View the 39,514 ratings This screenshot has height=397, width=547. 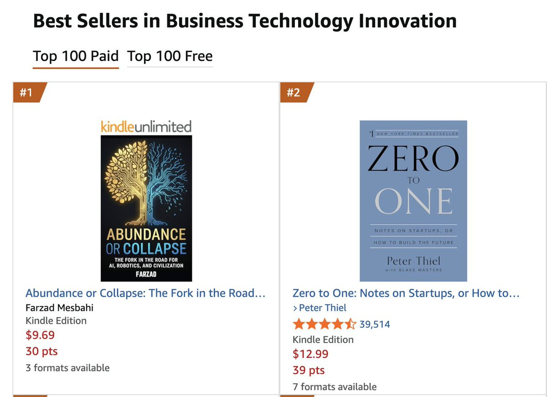[x=375, y=325]
